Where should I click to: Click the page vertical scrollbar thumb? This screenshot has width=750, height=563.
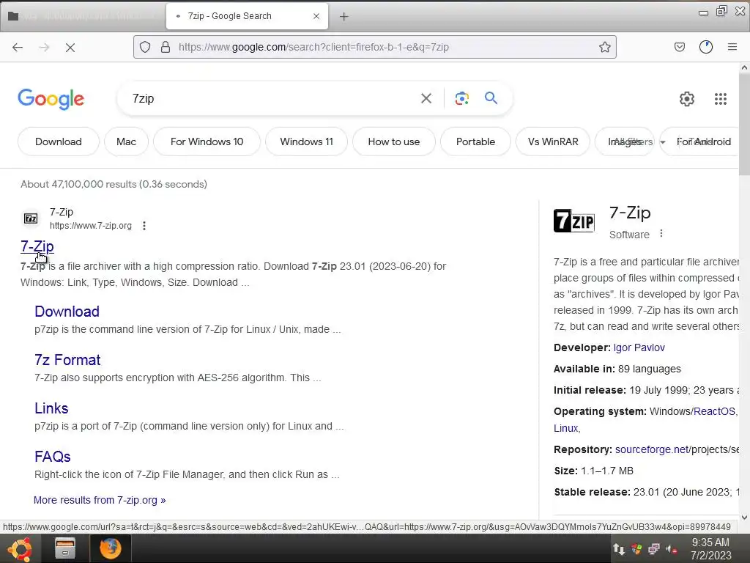[744, 125]
